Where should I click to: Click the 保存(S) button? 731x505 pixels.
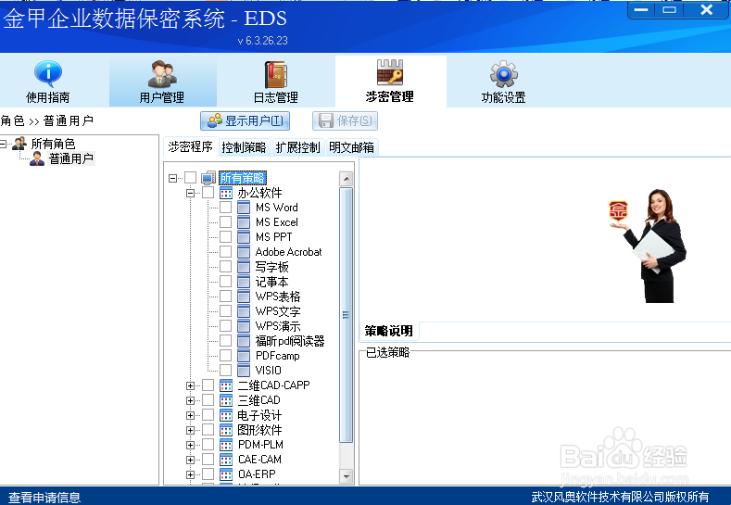tap(345, 120)
